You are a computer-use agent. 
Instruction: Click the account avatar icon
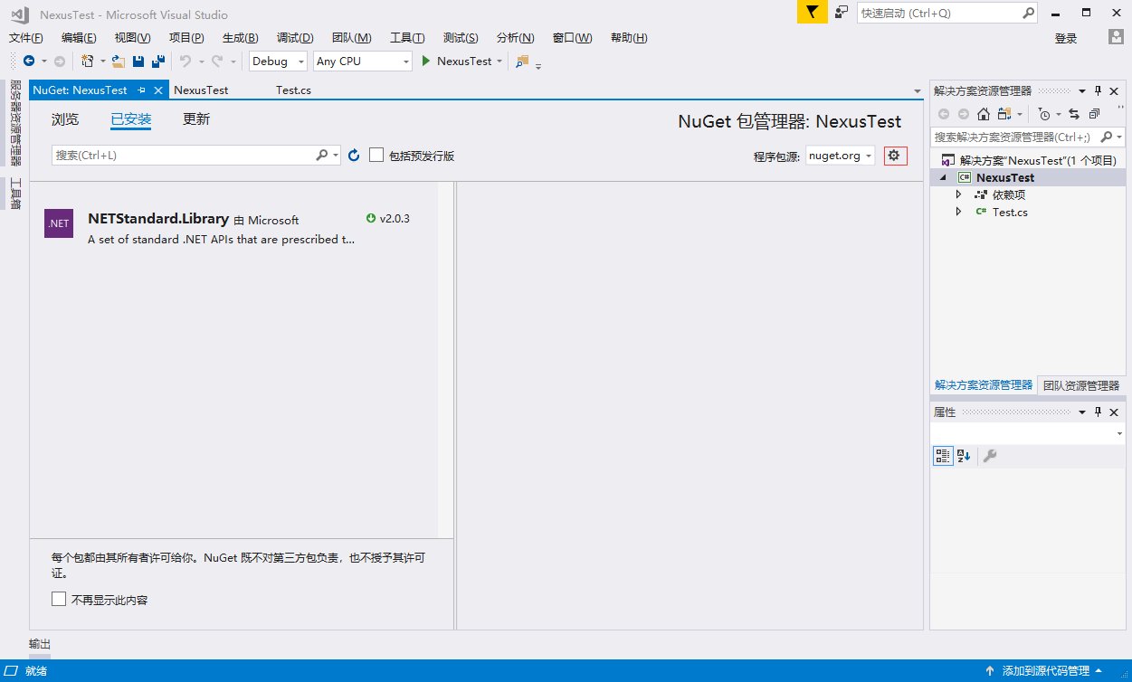(x=1116, y=37)
